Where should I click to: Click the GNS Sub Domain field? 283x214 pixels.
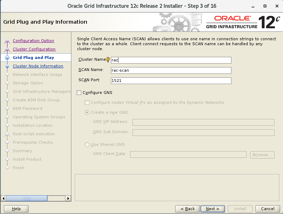click(204, 133)
